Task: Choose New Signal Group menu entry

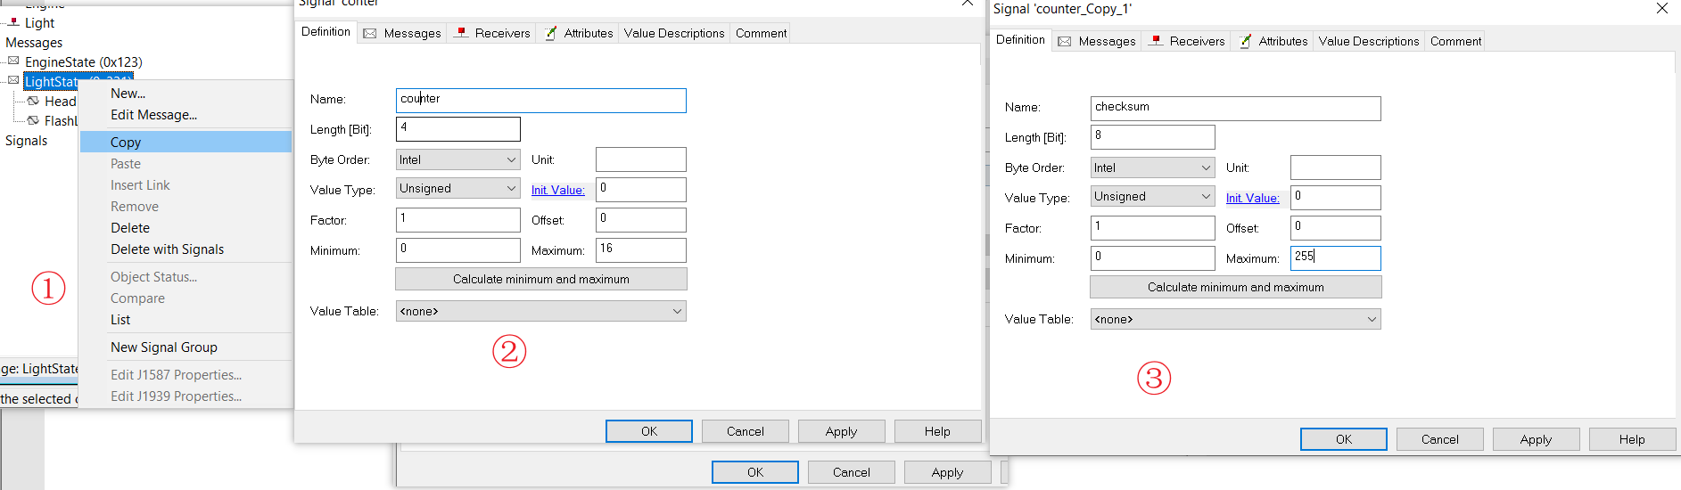Action: (x=185, y=347)
